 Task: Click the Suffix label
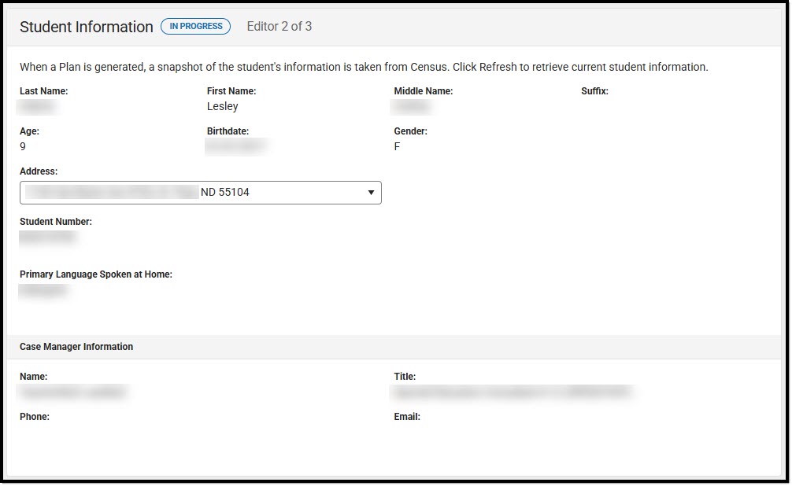coord(596,90)
